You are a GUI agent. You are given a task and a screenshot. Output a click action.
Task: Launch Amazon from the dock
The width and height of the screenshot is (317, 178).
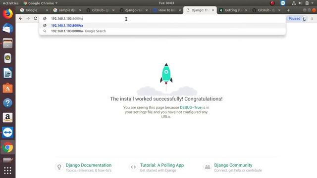click(x=8, y=118)
